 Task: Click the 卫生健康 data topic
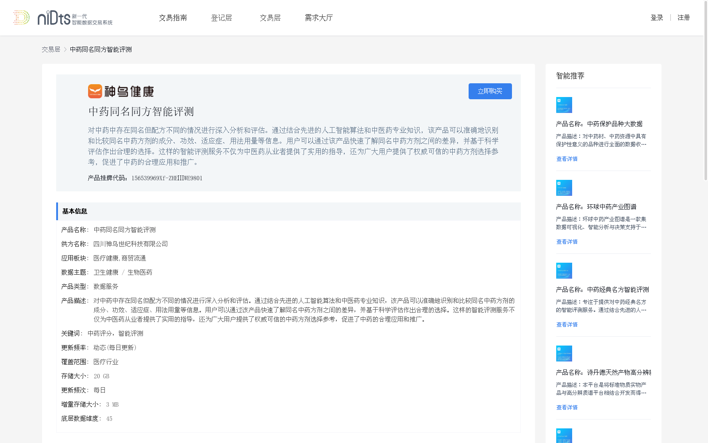pyautogui.click(x=106, y=272)
